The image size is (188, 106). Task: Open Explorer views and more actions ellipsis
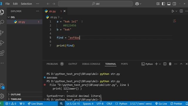pyautogui.click(x=38, y=11)
